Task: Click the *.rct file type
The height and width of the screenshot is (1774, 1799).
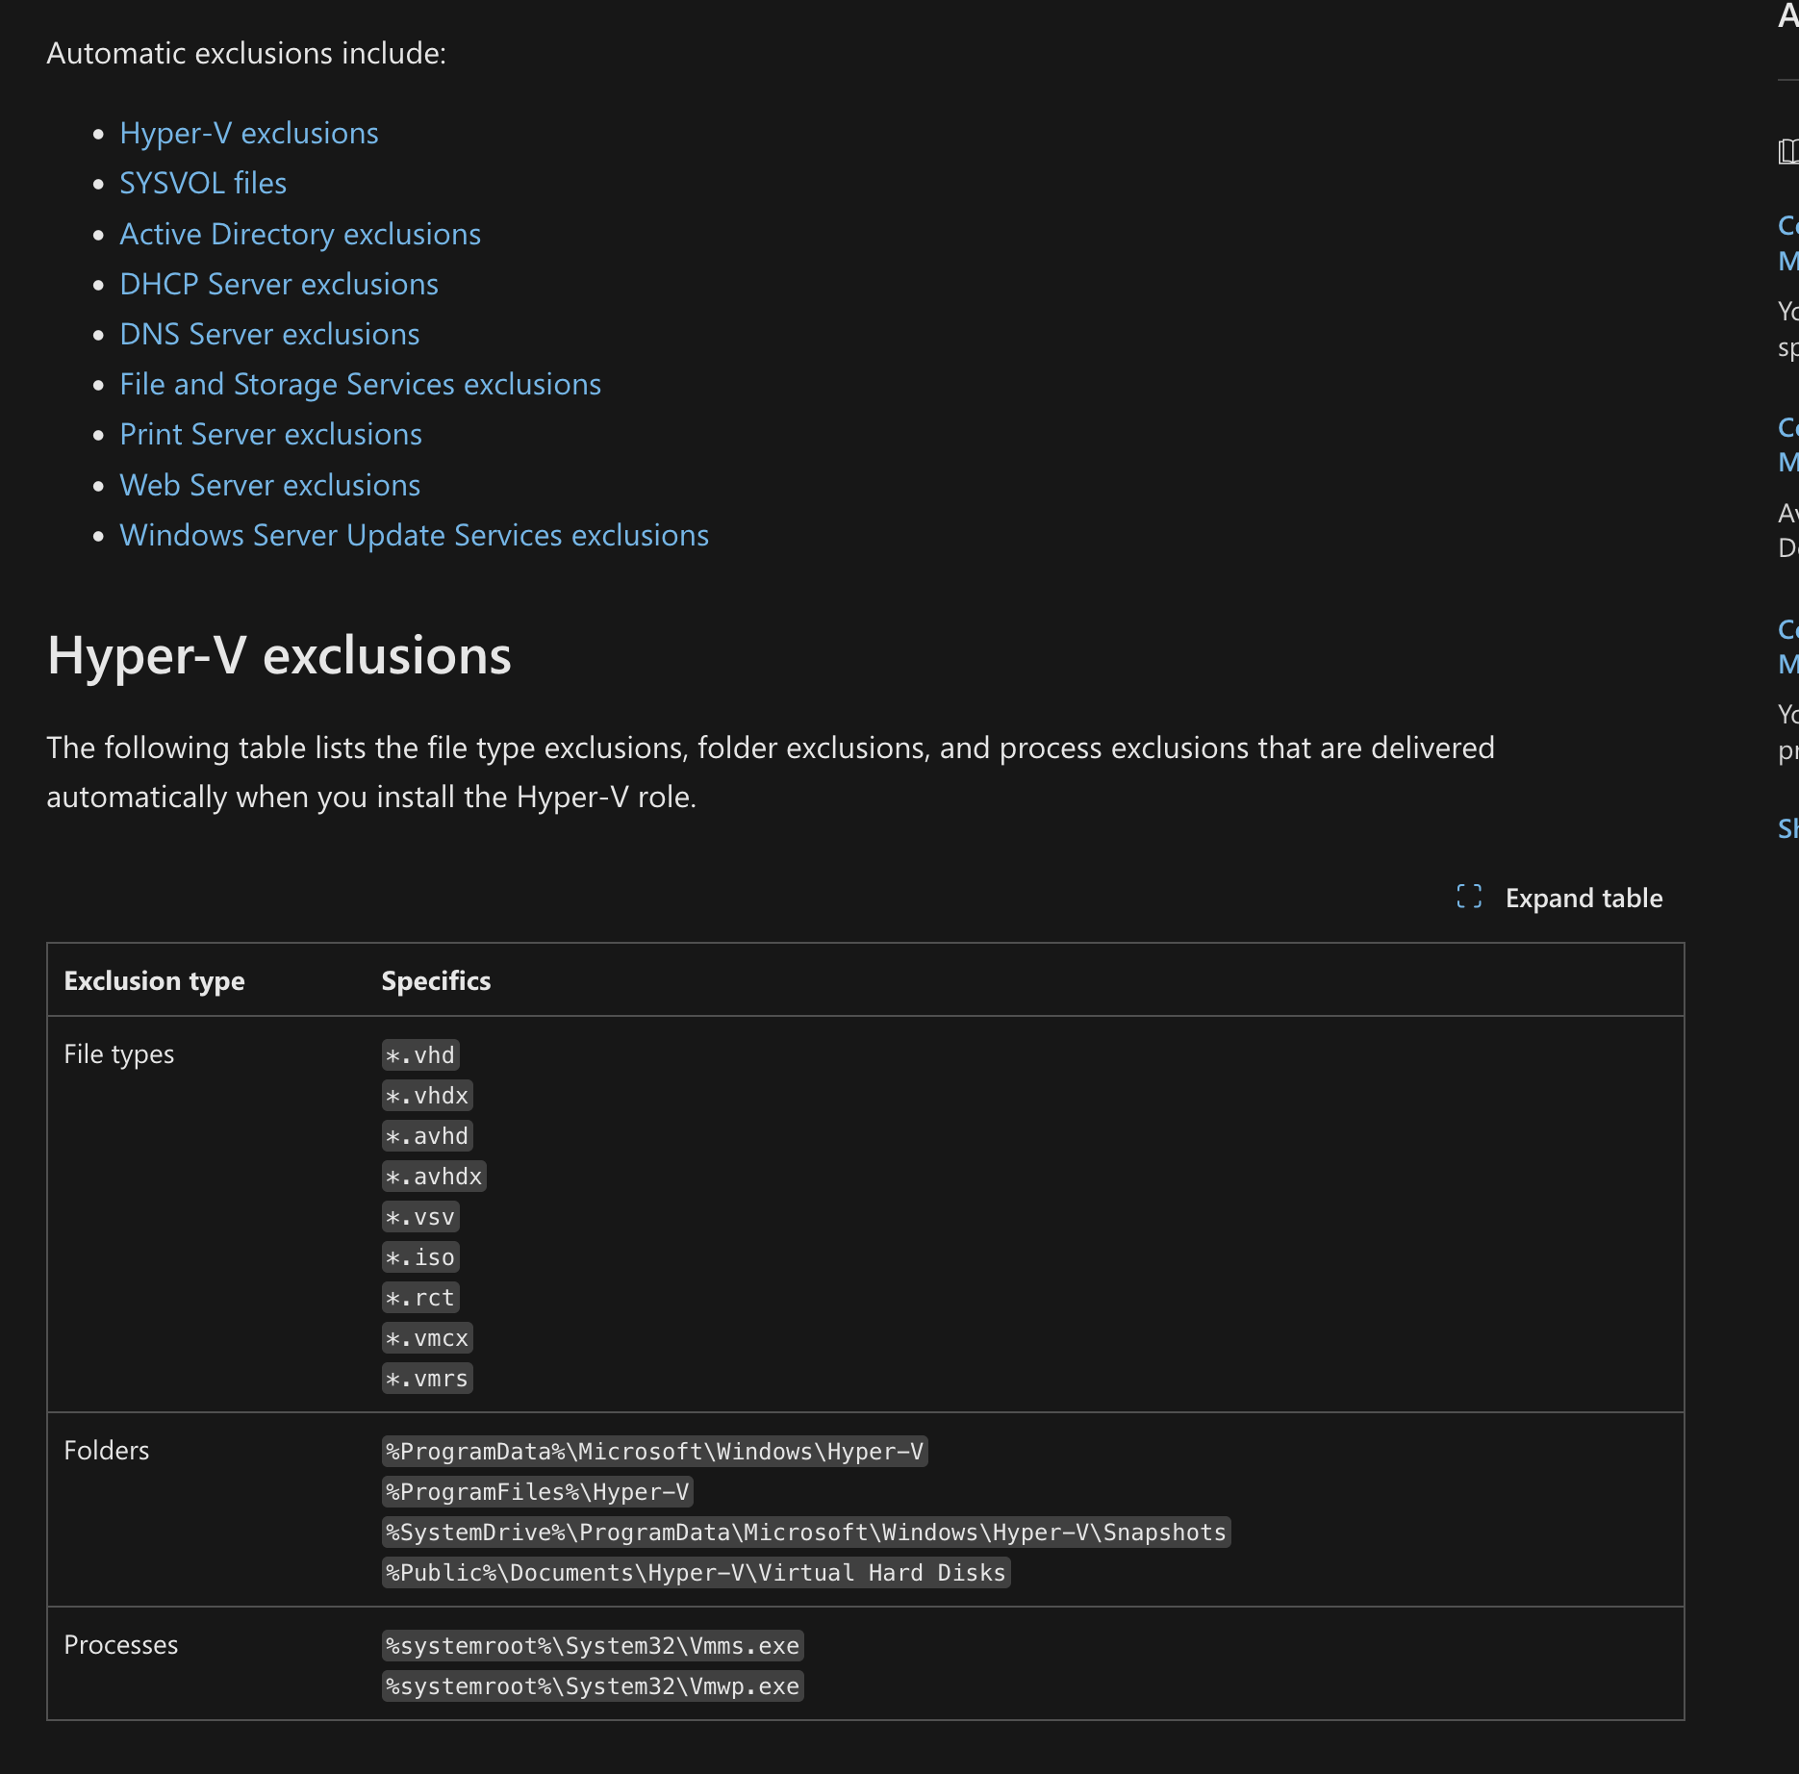Action: coord(420,1298)
